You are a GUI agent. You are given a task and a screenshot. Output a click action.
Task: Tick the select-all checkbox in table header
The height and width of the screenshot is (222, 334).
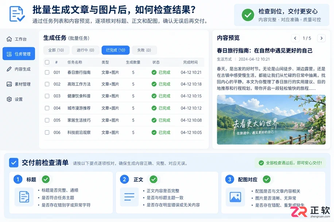(47, 62)
